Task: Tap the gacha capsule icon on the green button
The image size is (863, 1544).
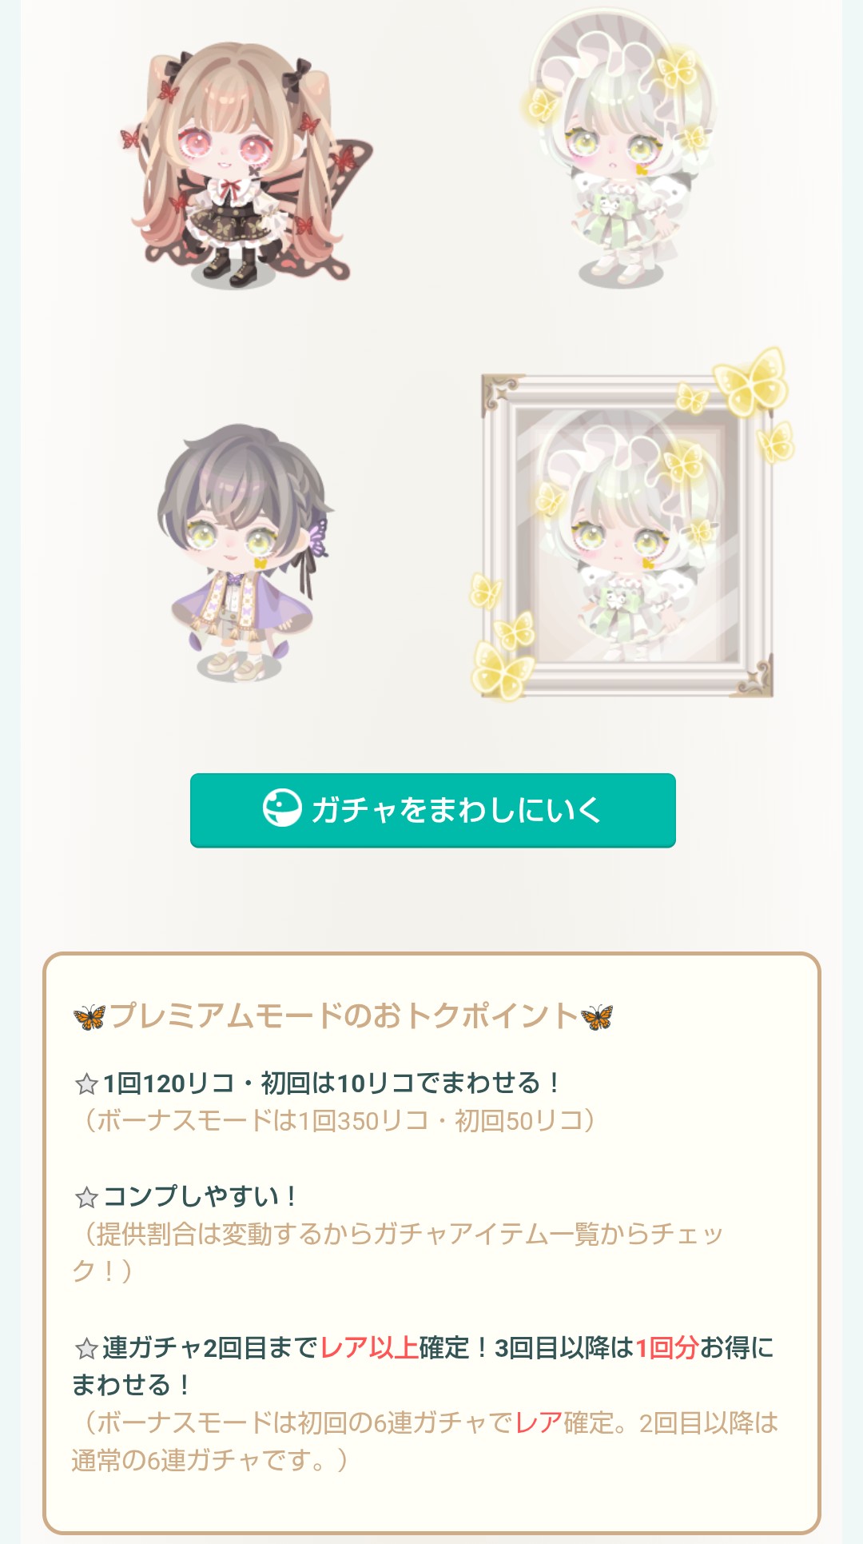Action: (x=282, y=808)
